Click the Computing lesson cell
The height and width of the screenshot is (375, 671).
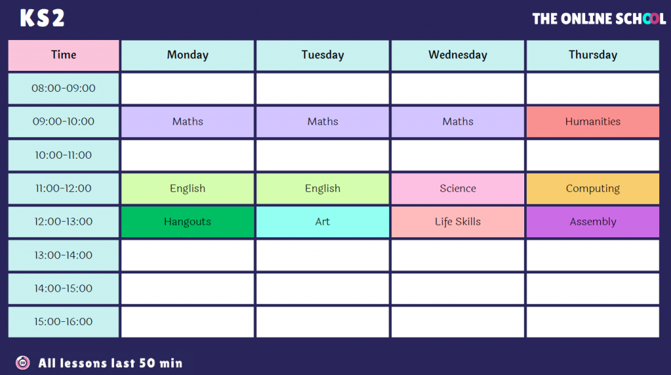pos(592,188)
